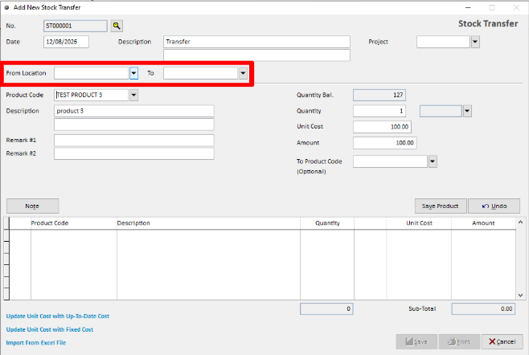The width and height of the screenshot is (529, 355).
Task: Click the To location input box
Action: 201,73
